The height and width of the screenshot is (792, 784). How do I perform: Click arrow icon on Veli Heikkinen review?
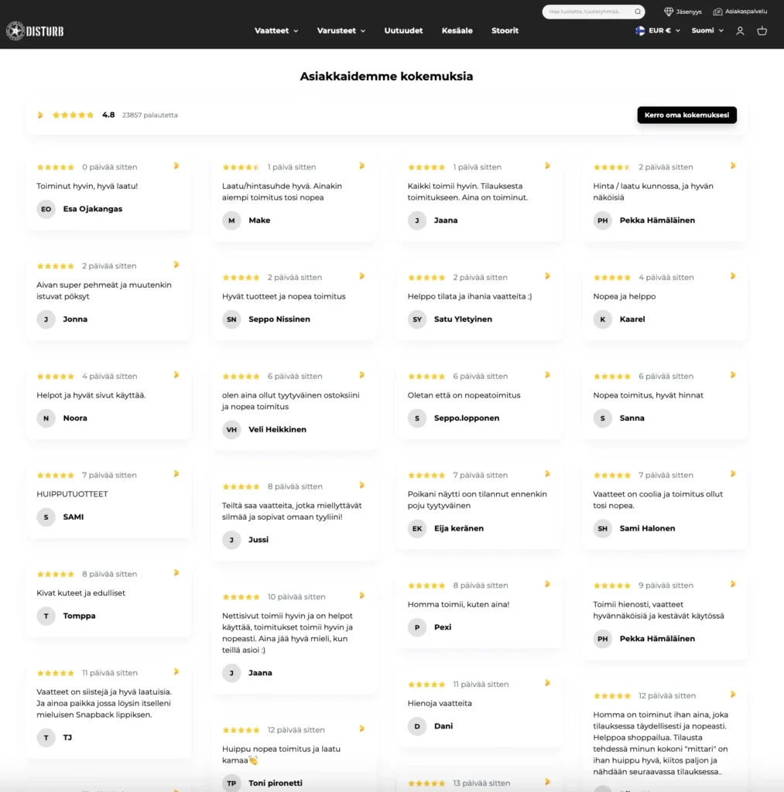tap(362, 375)
